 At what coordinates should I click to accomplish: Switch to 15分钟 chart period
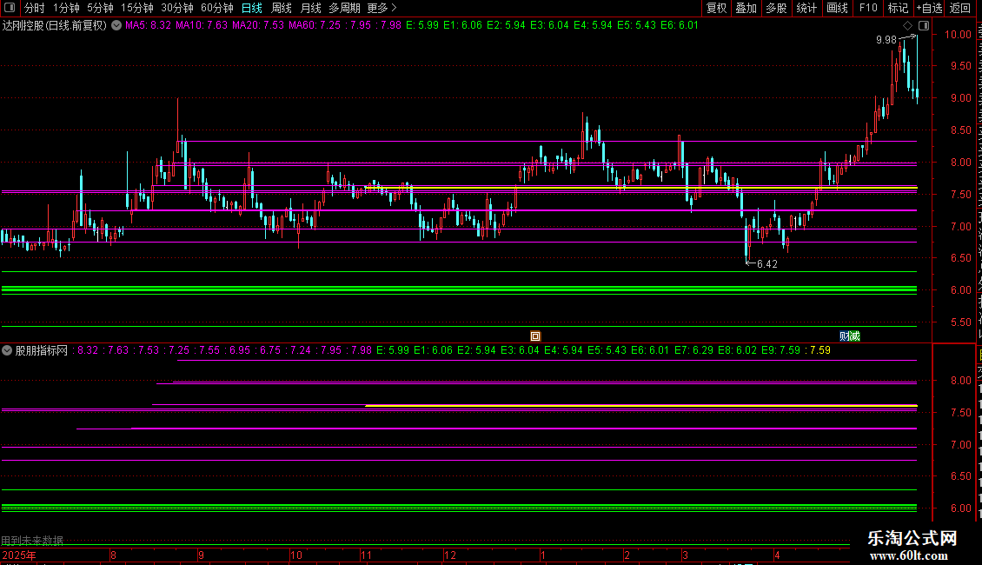pos(136,8)
